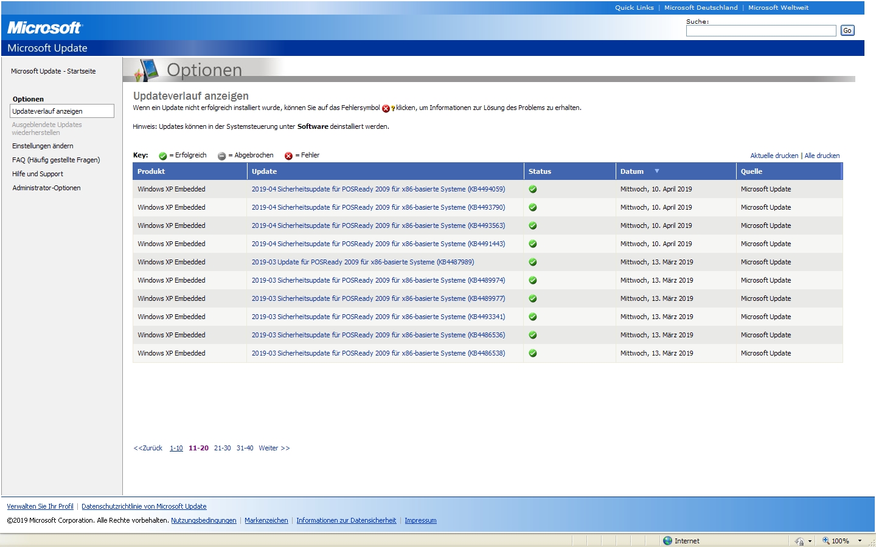Open Quick Links
The width and height of the screenshot is (876, 547).
coord(634,8)
